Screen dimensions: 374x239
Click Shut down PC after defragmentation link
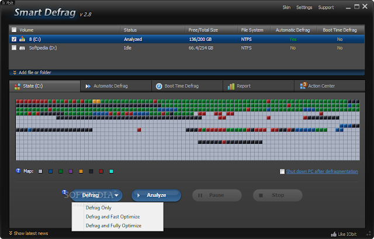point(322,171)
